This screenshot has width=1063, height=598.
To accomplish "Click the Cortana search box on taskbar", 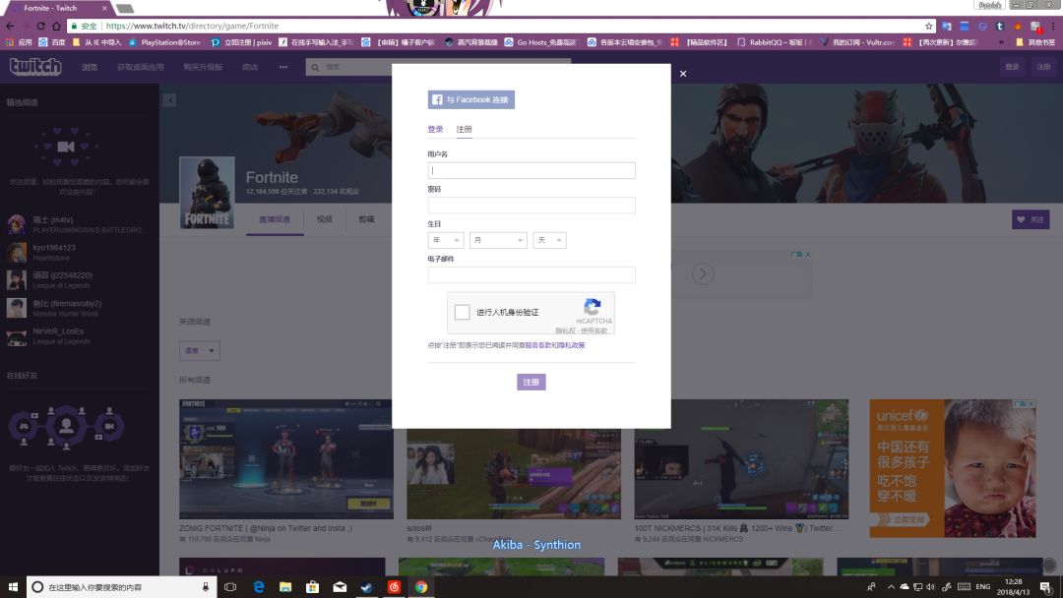I will pyautogui.click(x=122, y=586).
